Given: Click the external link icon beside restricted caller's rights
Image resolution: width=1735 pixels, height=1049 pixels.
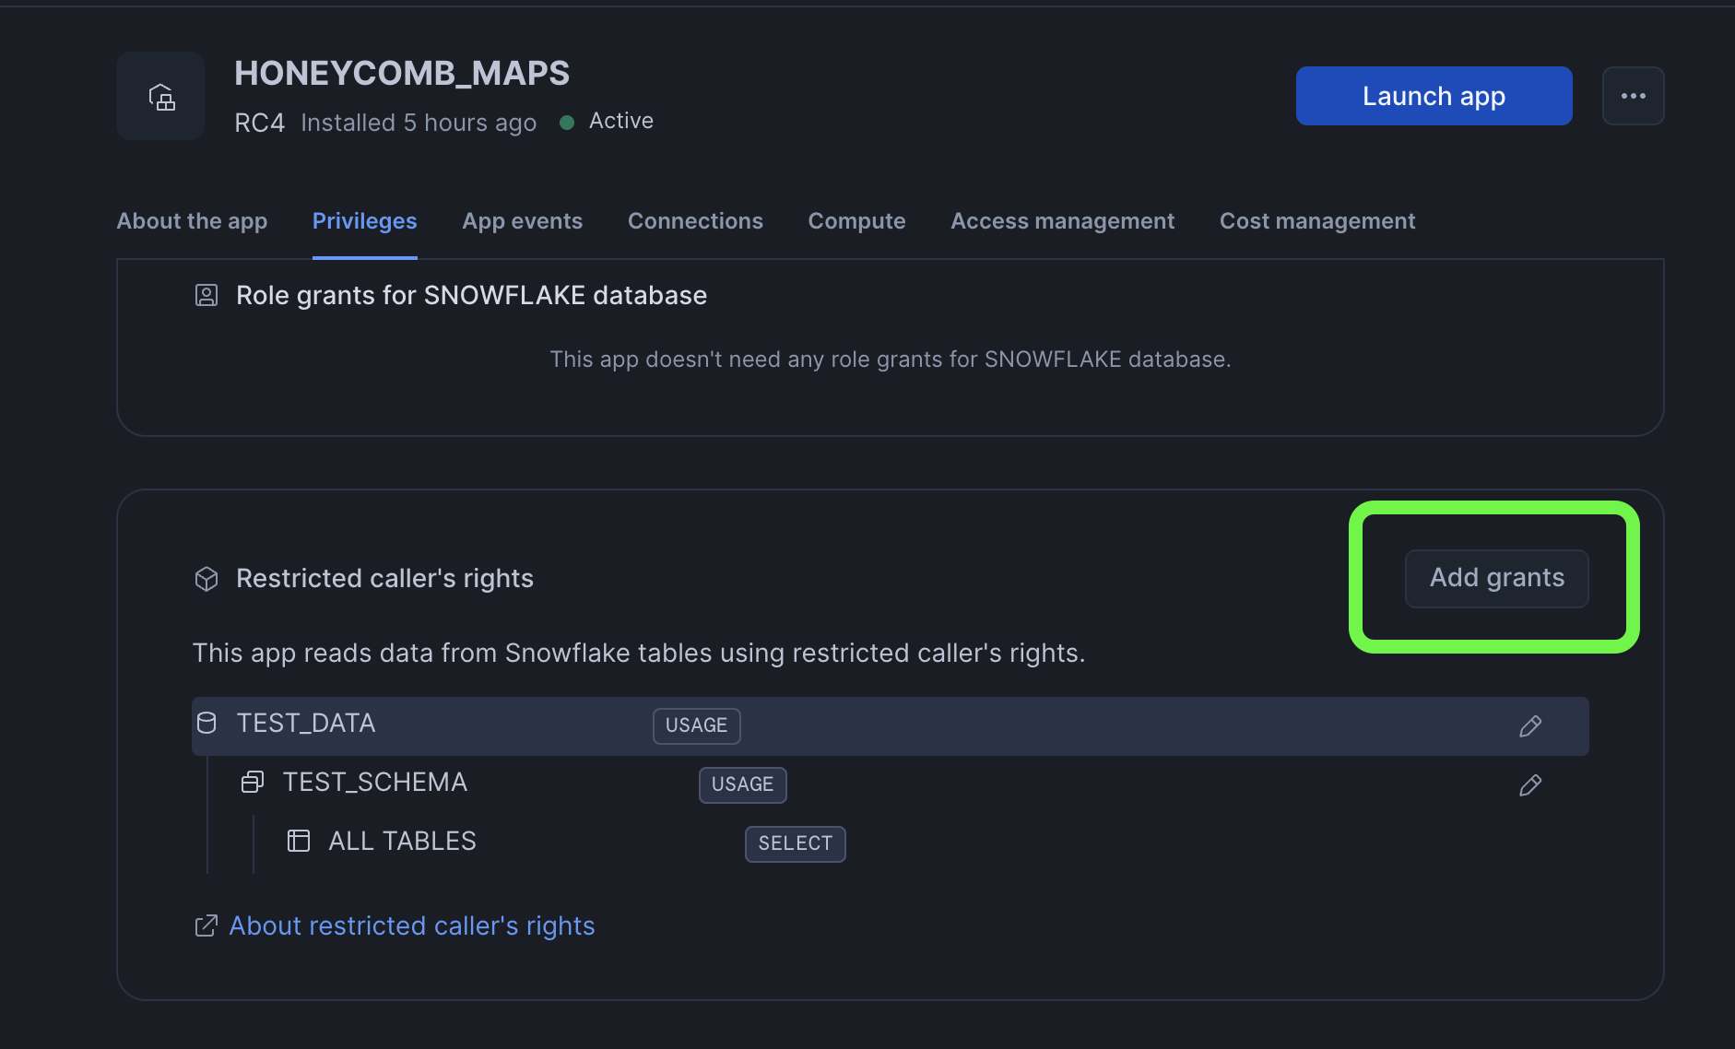Looking at the screenshot, I should [x=206, y=925].
